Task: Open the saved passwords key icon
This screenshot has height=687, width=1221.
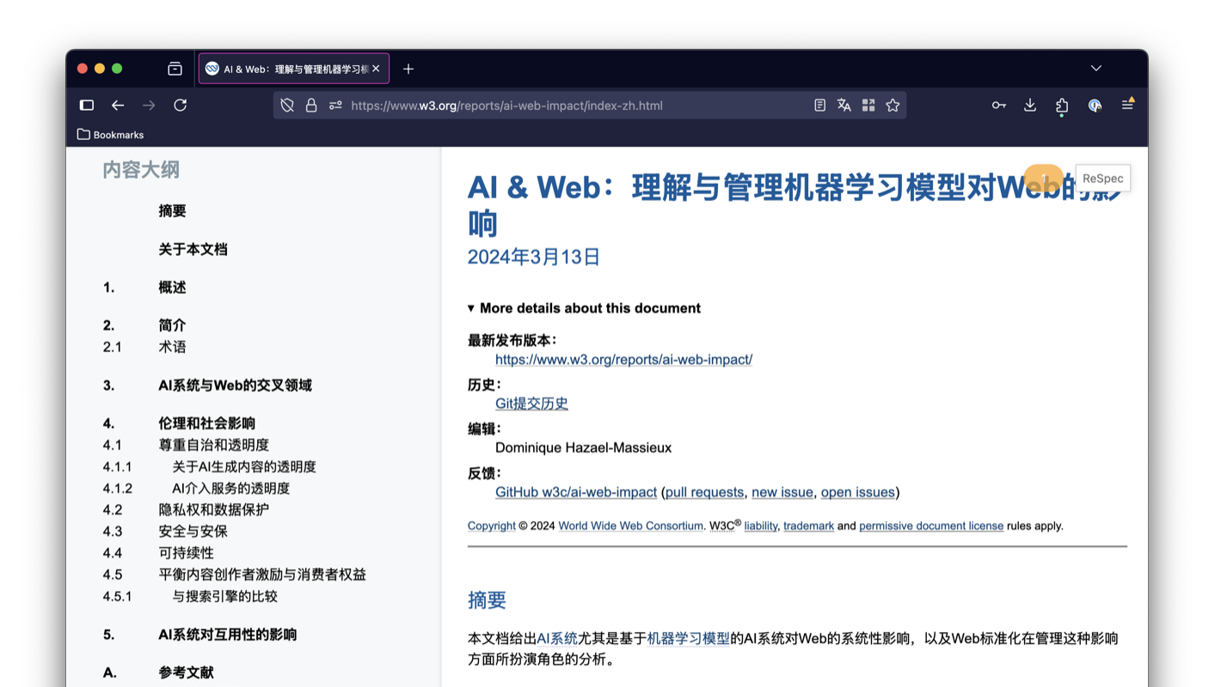Action: click(x=998, y=105)
